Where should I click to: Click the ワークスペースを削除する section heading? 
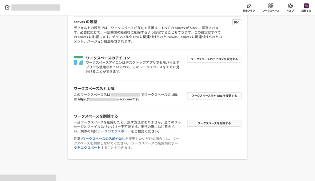pos(96,116)
